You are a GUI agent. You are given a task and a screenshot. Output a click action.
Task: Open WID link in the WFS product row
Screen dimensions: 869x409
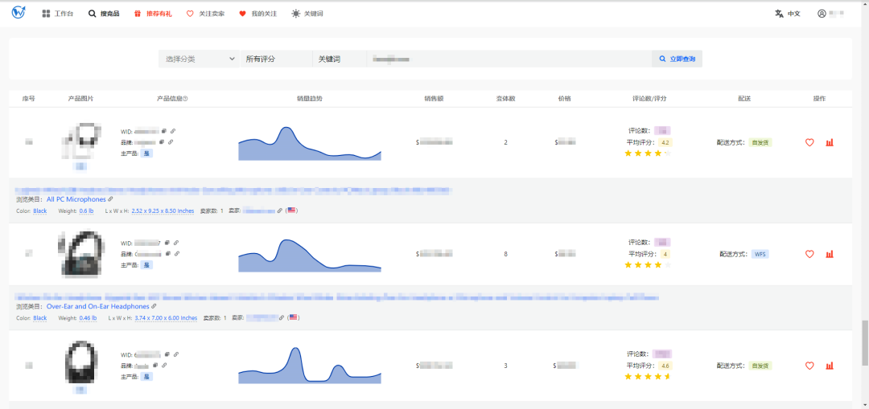coord(175,243)
